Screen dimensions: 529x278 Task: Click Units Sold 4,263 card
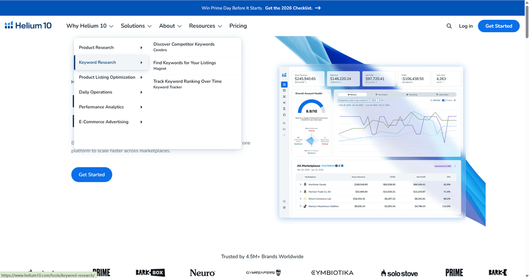click(x=447, y=78)
